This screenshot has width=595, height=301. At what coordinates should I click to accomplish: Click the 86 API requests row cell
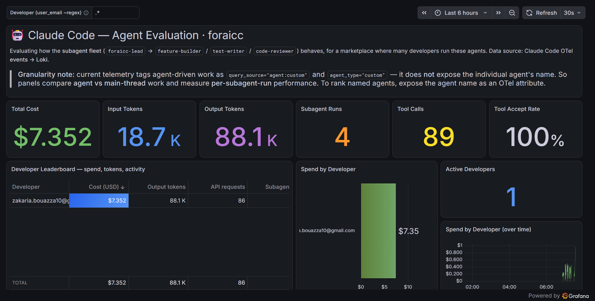pyautogui.click(x=218, y=200)
